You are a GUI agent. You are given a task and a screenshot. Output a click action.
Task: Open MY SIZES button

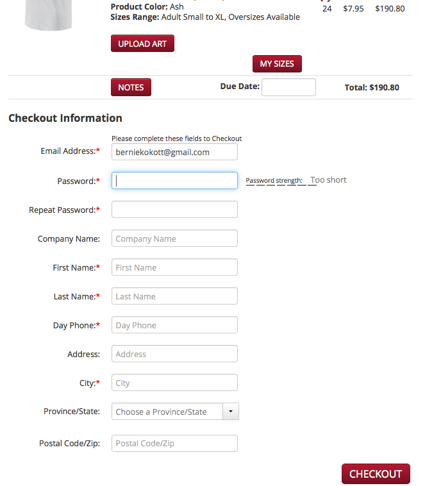pyautogui.click(x=277, y=64)
